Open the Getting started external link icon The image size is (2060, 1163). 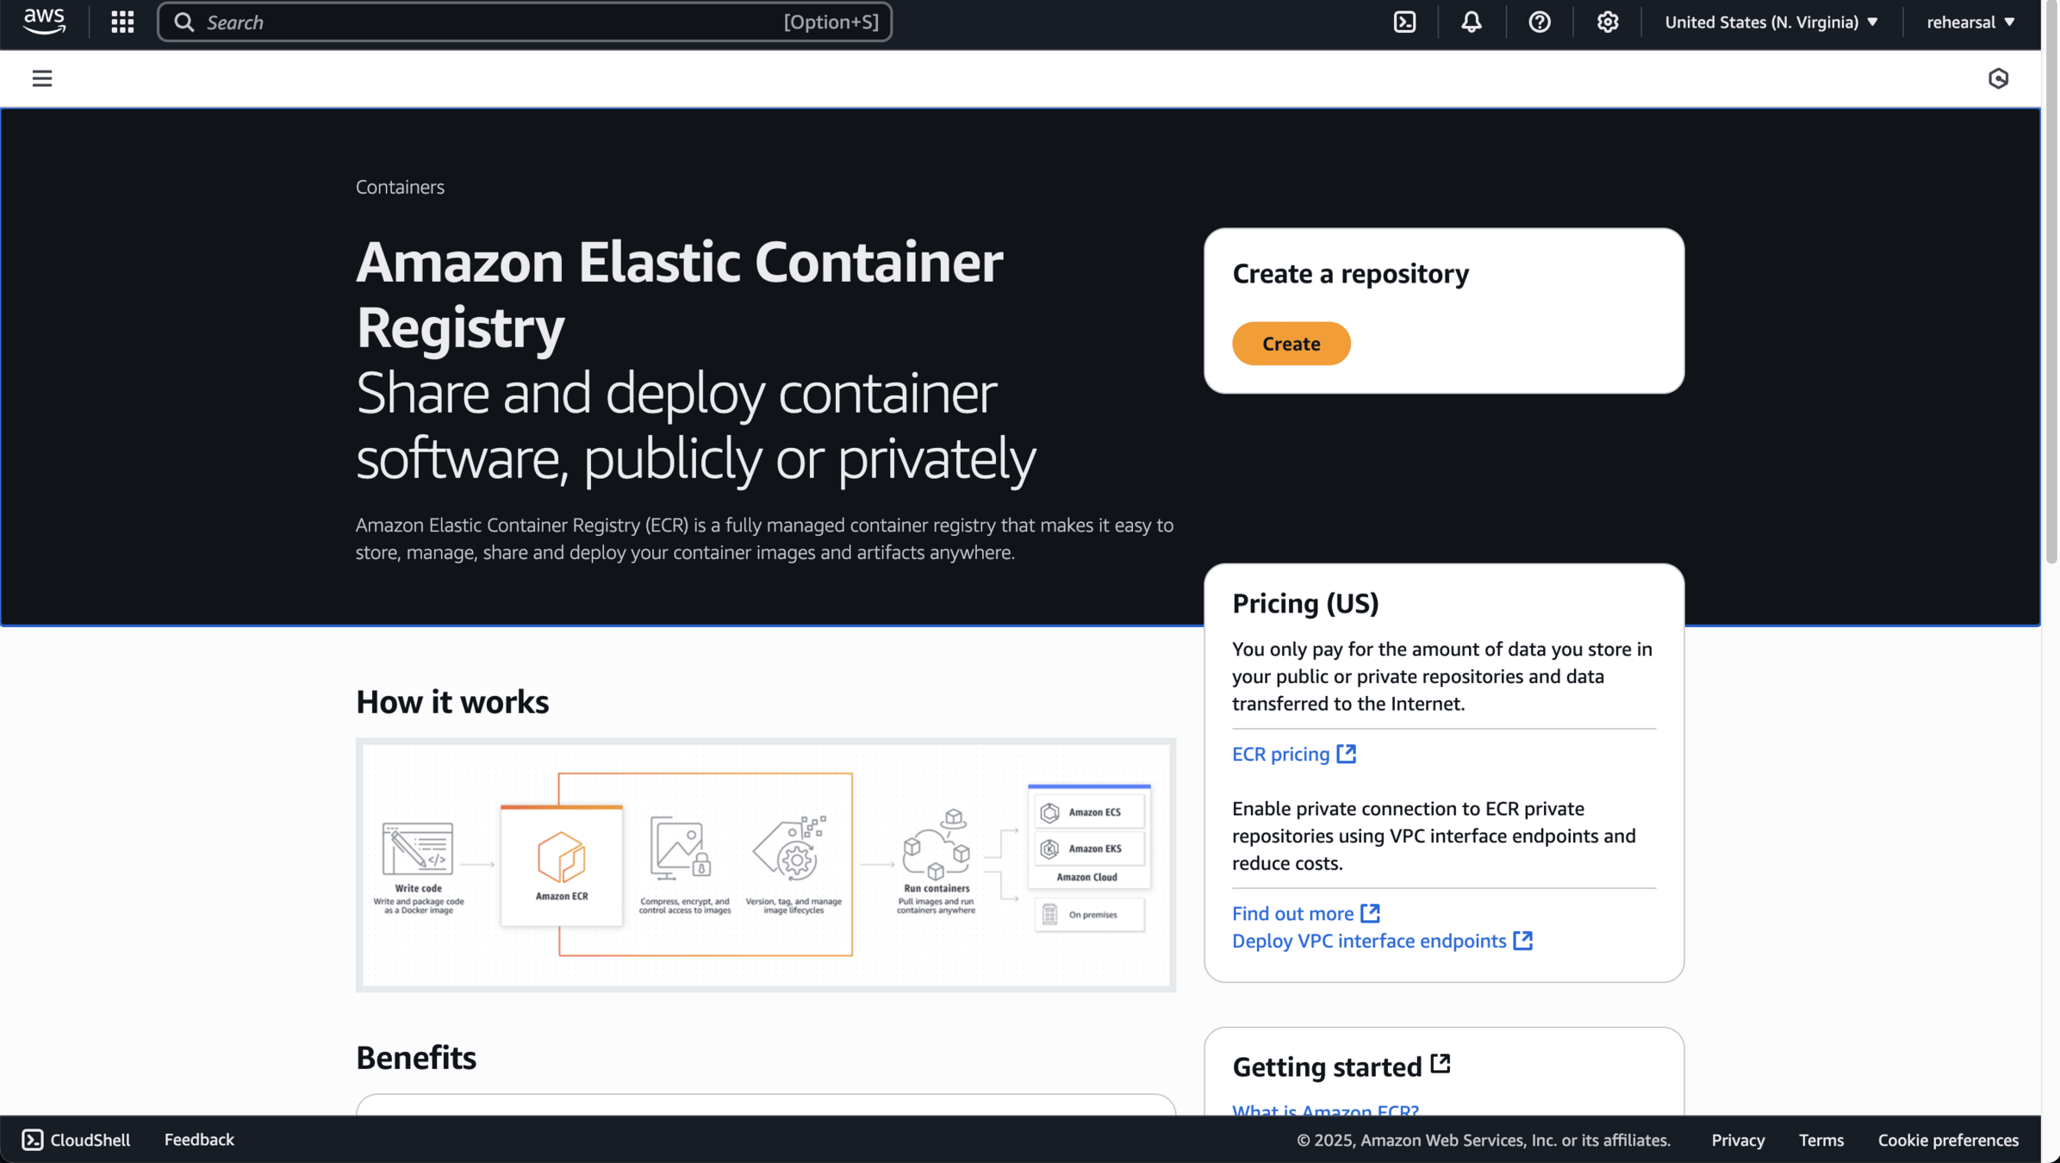[1440, 1065]
